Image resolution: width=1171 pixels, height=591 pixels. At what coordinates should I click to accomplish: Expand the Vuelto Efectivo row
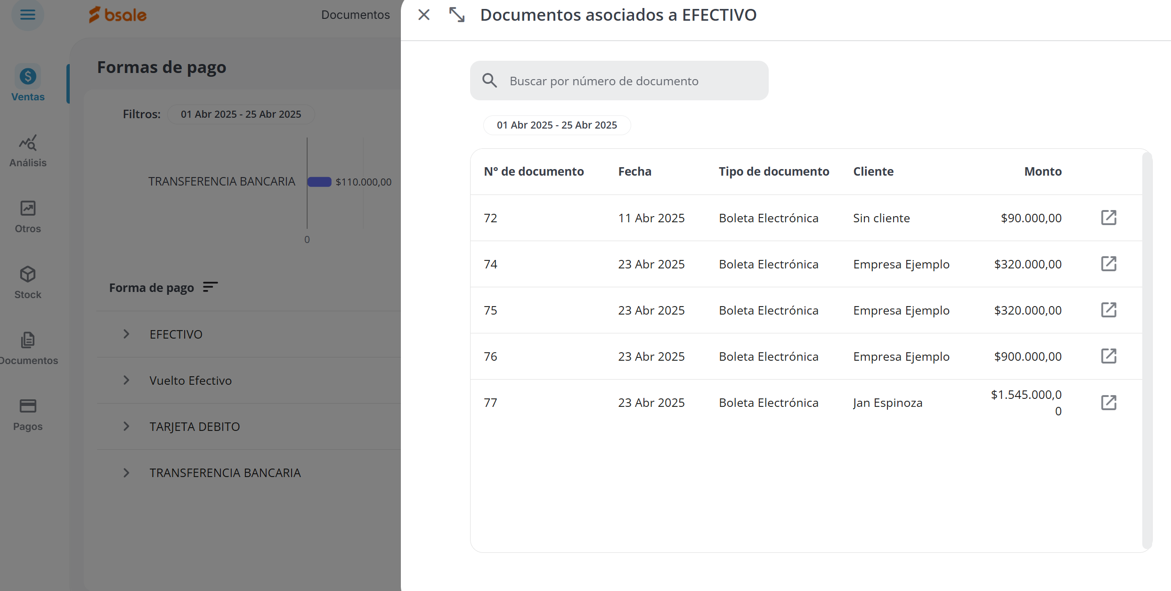(x=126, y=381)
